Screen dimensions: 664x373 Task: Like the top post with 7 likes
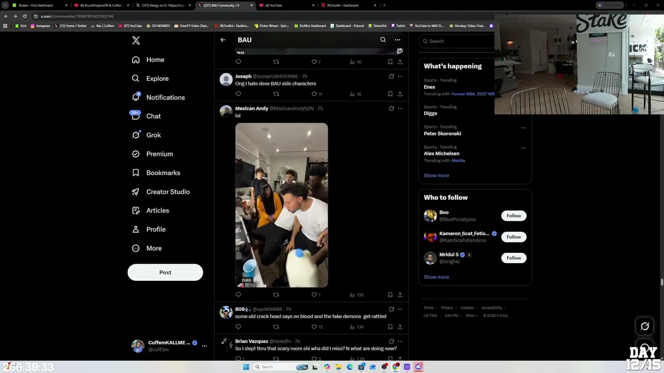316,62
